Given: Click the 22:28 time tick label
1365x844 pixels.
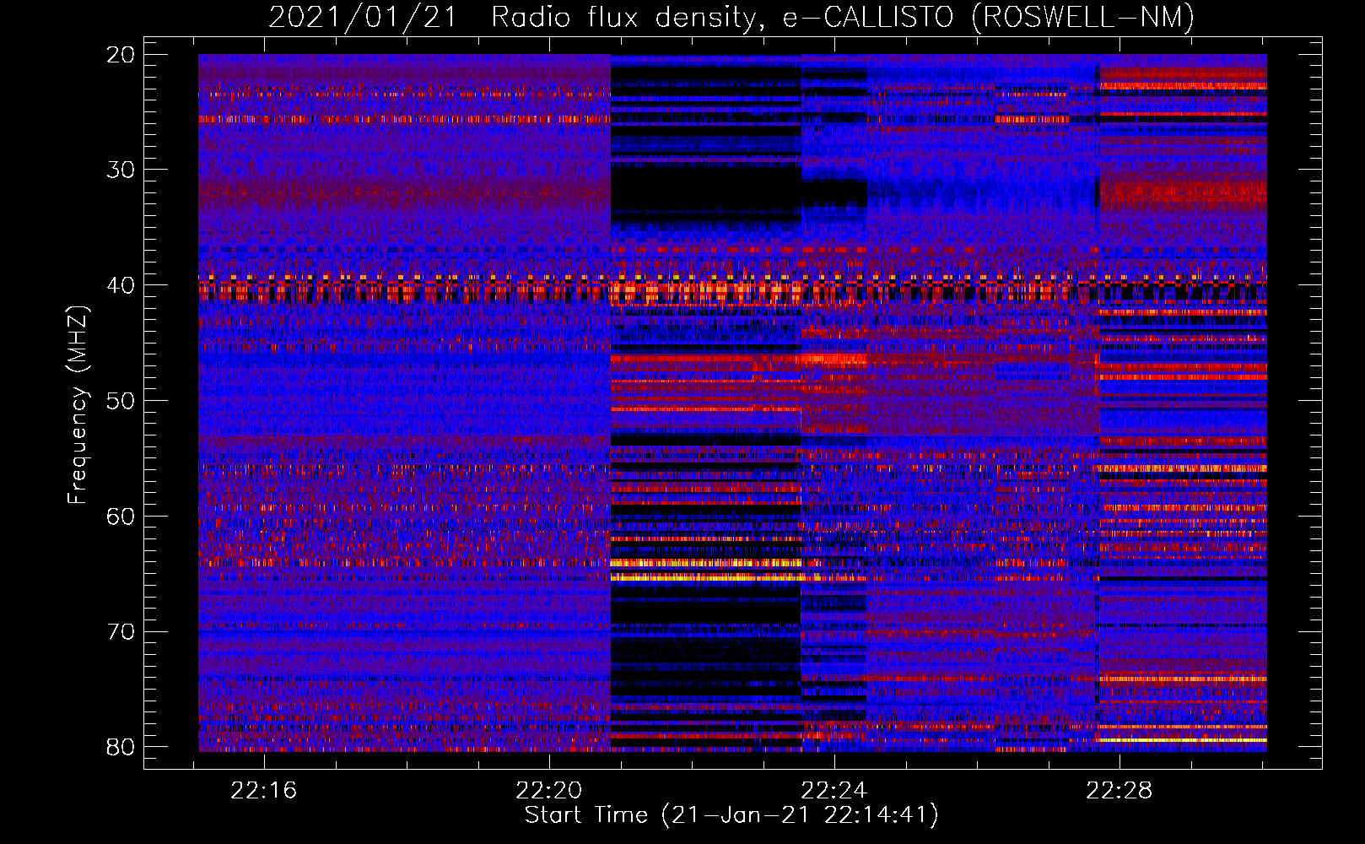Looking at the screenshot, I should tap(1119, 791).
